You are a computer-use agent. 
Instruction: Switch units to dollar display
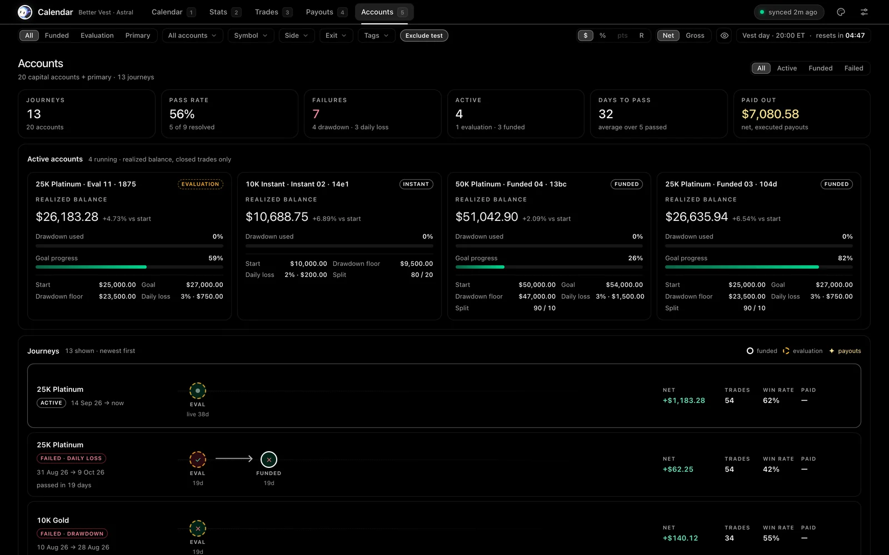pyautogui.click(x=586, y=36)
